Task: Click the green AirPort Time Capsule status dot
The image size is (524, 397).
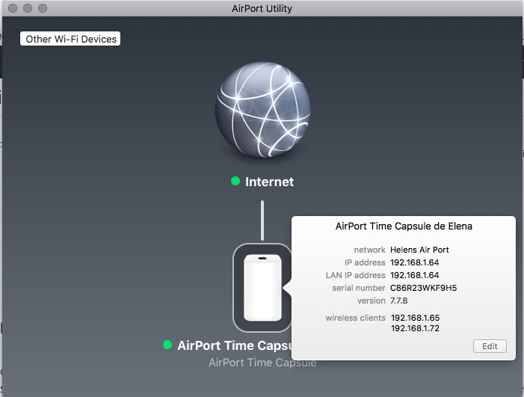Action: pyautogui.click(x=167, y=345)
